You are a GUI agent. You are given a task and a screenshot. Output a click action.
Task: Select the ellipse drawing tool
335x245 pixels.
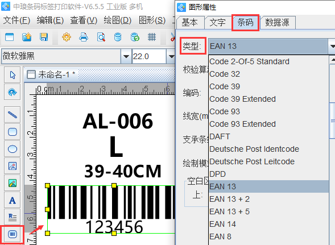pos(13,149)
